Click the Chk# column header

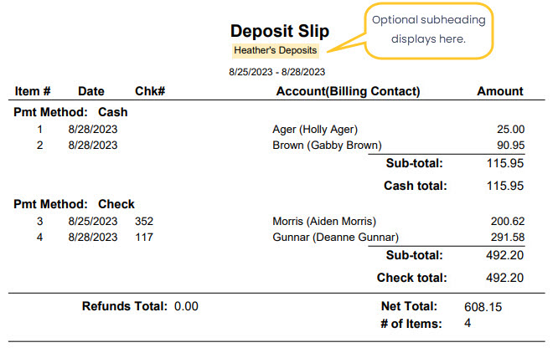[x=147, y=91]
